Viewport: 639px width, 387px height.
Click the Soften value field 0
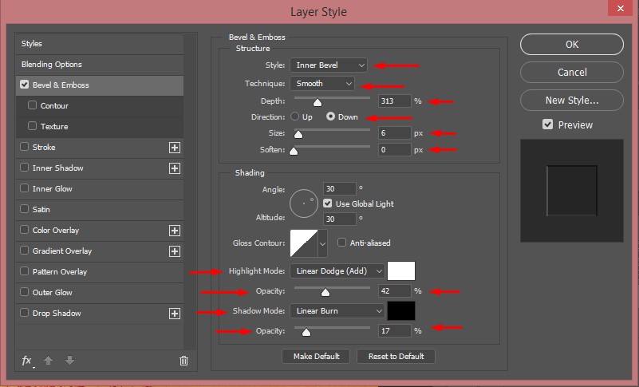[394, 150]
